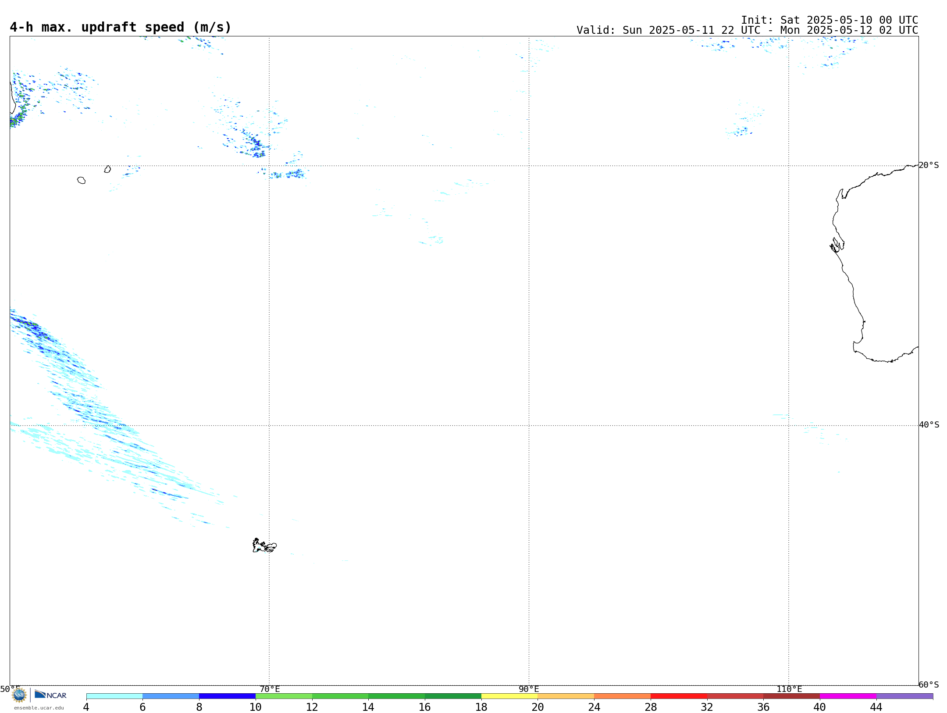Open the ensemble.ucar.edu link text
947x713 pixels.
point(39,708)
